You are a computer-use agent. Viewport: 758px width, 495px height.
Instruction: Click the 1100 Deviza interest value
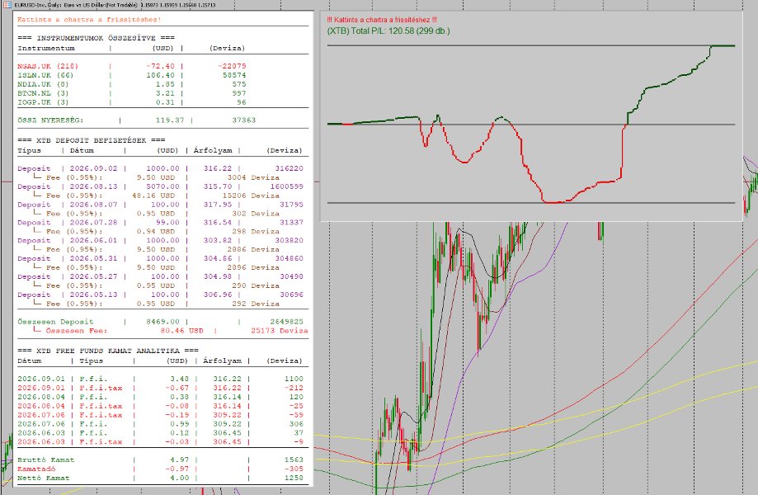coord(294,379)
